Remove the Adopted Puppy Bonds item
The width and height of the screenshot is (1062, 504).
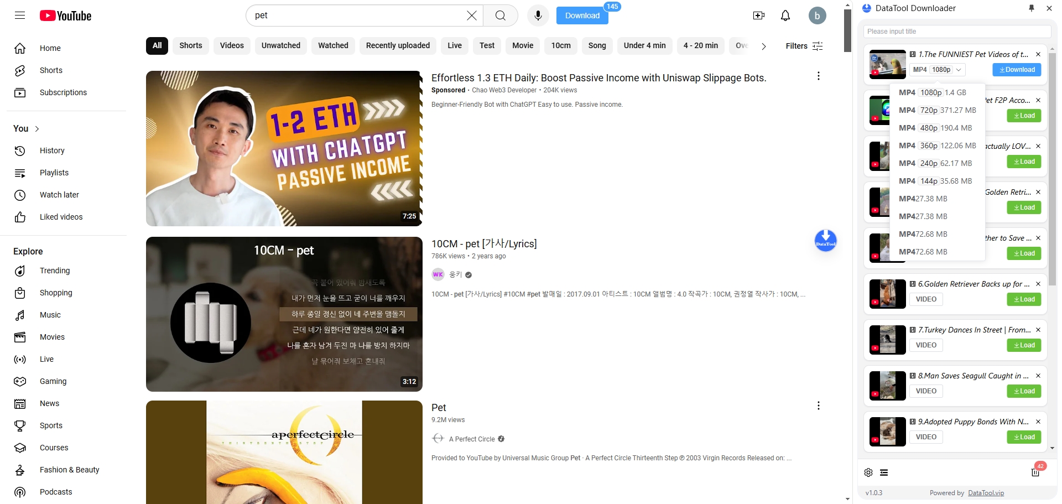click(1038, 422)
